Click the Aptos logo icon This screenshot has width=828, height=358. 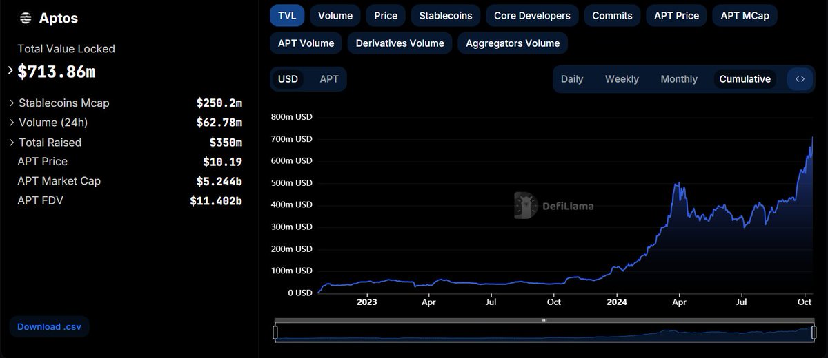[x=25, y=18]
